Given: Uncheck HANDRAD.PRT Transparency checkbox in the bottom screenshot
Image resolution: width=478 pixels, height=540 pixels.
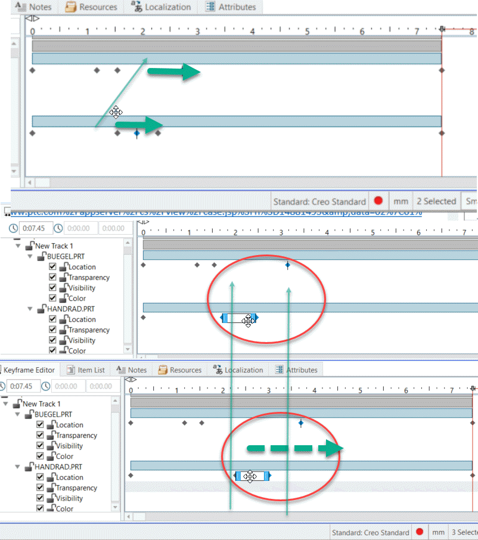Looking at the screenshot, I should point(40,488).
